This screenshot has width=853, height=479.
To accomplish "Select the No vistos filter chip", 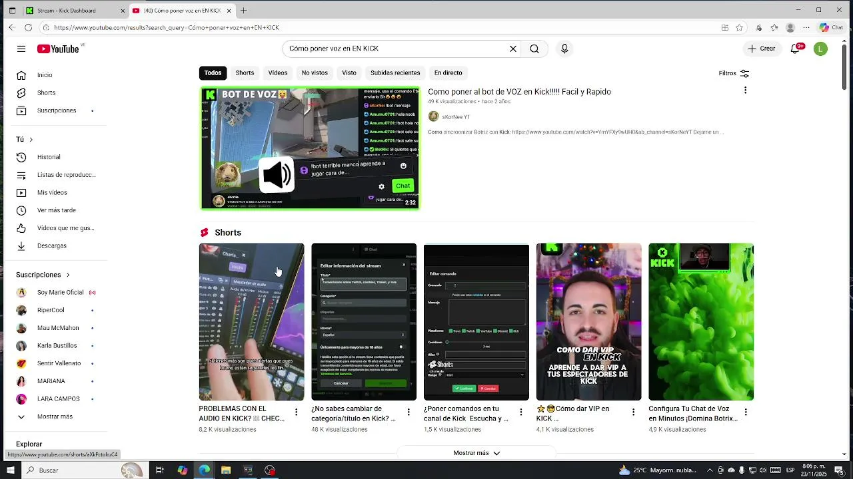I will click(315, 73).
